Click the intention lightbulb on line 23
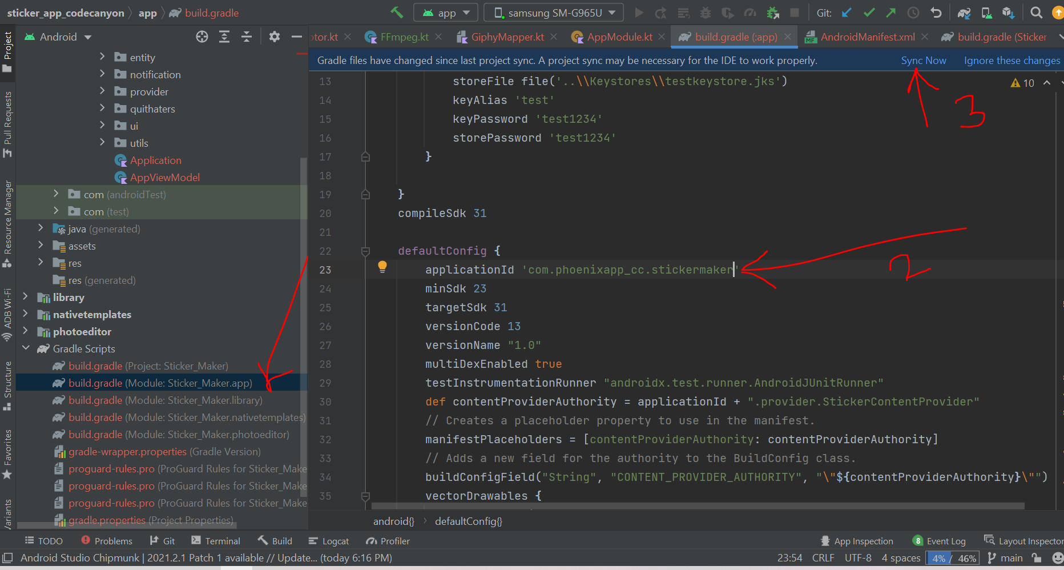The width and height of the screenshot is (1064, 570). [x=382, y=267]
